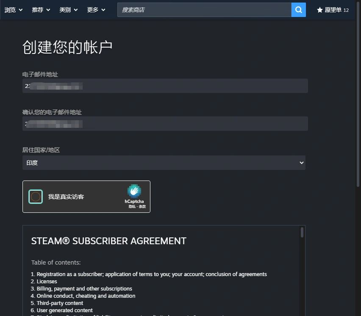The width and height of the screenshot is (361, 316).
Task: Click '3. Billing, payment and other subscriptions'
Action: [81, 288]
